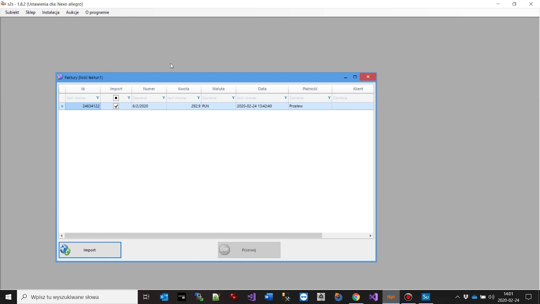
Task: Select the invoice Id cell 24634122
Action: [83, 106]
